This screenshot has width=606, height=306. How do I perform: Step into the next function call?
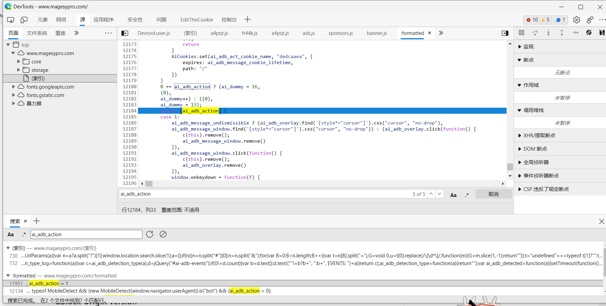548,33
